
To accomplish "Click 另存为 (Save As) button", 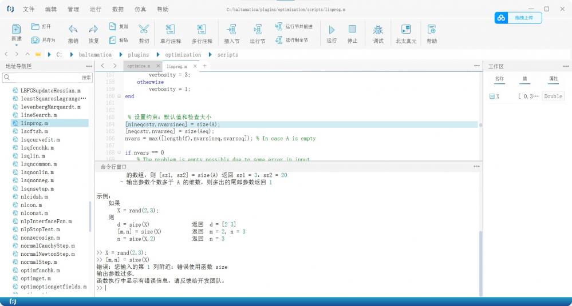I will click(44, 40).
